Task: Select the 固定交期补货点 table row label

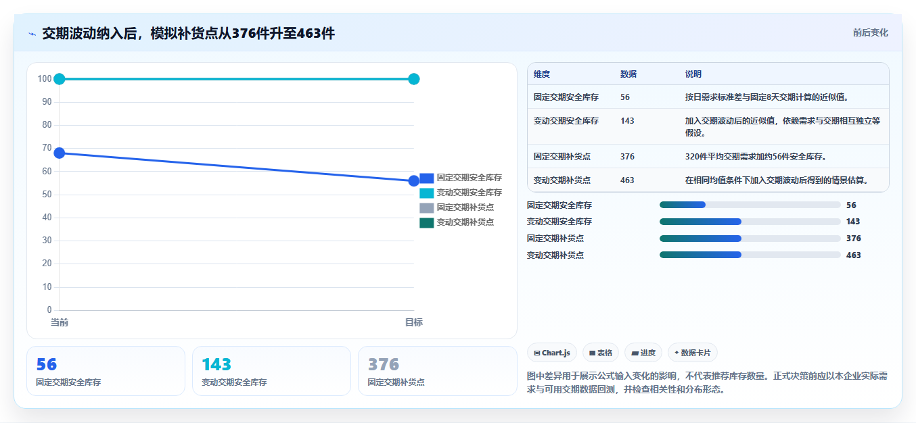Action: [562, 157]
